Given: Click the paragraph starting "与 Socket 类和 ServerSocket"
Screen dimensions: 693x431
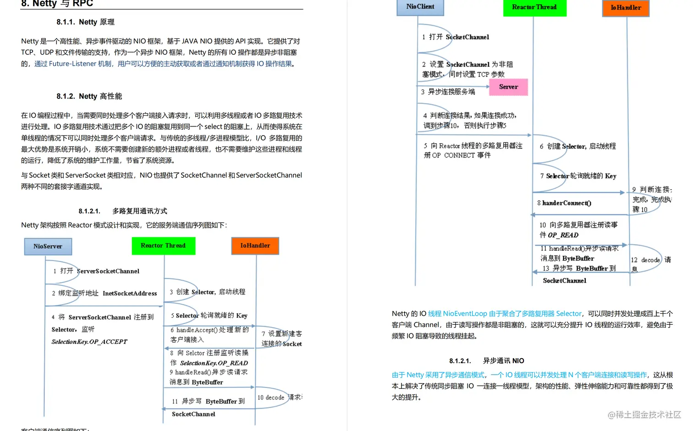Looking at the screenshot, I should pyautogui.click(x=161, y=181).
